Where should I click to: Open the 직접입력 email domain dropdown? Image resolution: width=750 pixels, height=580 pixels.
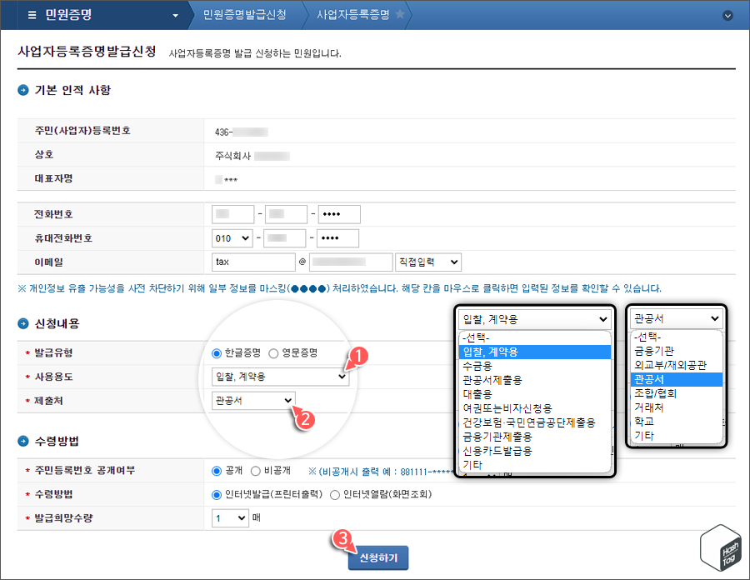tap(428, 261)
